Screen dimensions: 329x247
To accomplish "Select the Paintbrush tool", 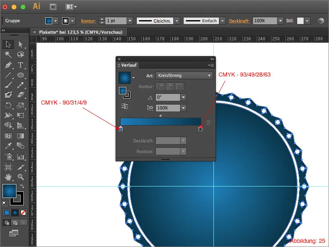I will click(8, 85).
